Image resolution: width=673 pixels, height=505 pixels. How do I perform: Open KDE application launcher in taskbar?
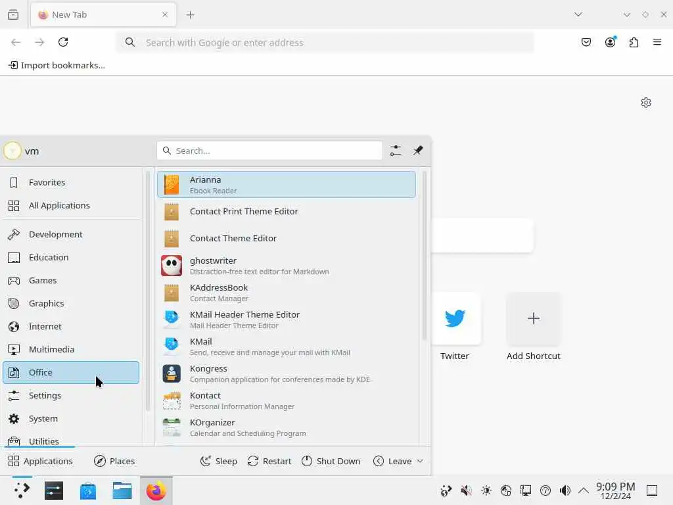pyautogui.click(x=22, y=491)
